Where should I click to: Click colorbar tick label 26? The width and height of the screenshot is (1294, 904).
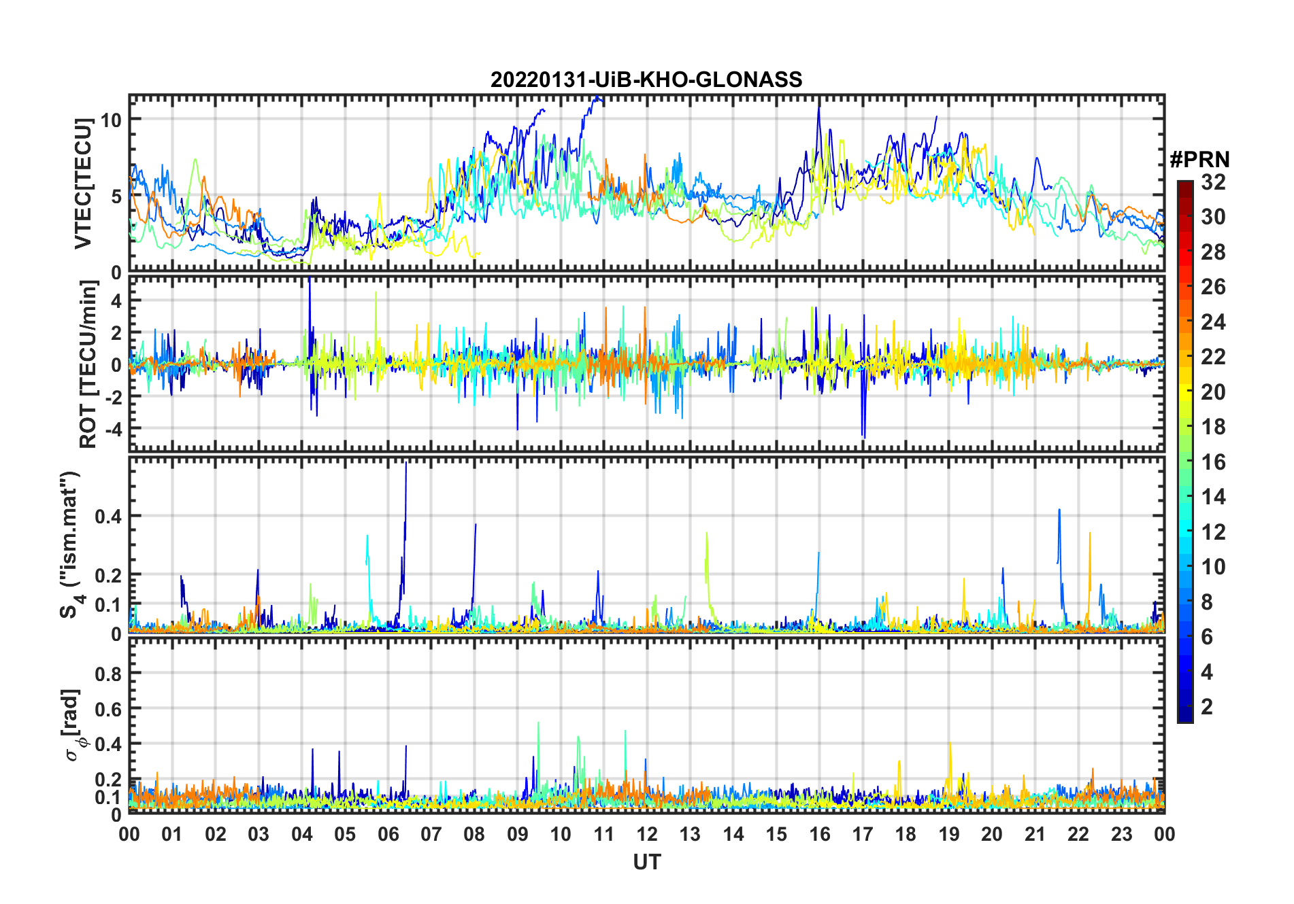(x=1213, y=287)
